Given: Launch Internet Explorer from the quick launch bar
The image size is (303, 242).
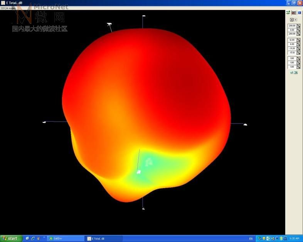Looking at the screenshot, I should tap(33, 239).
